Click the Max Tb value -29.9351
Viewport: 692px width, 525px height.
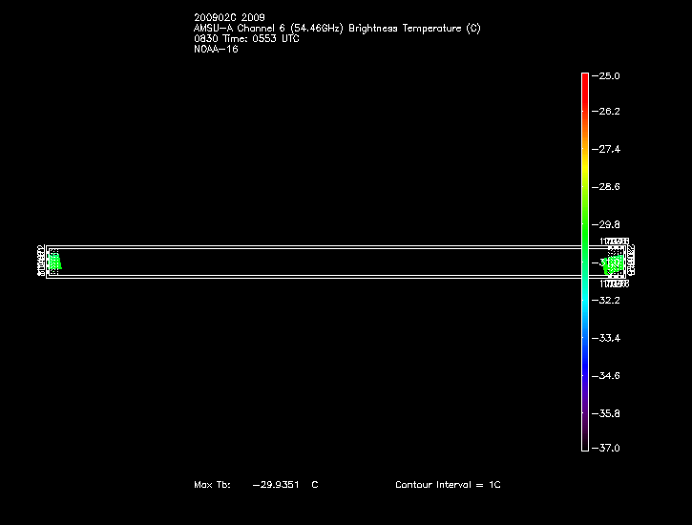point(277,485)
